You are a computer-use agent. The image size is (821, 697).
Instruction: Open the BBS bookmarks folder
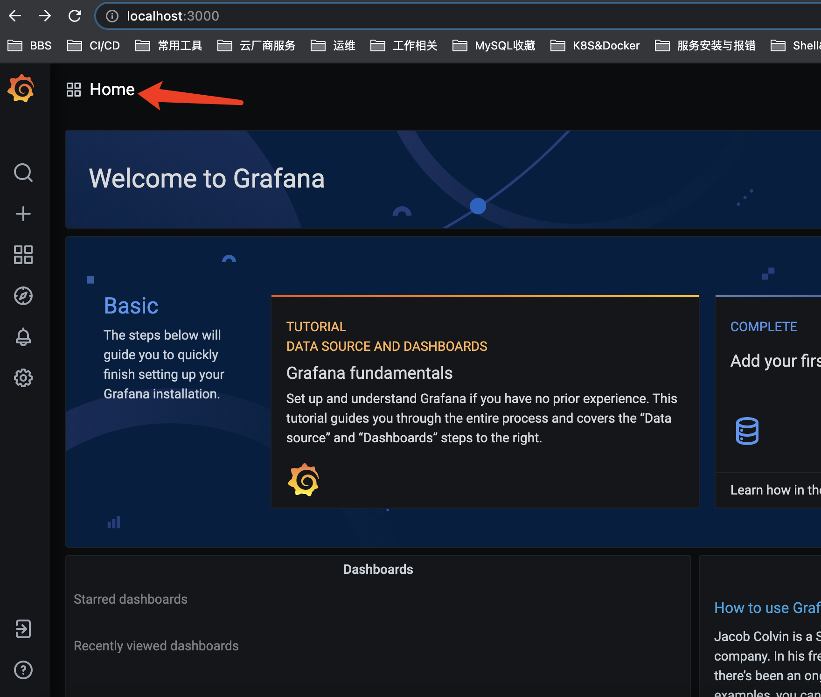30,45
